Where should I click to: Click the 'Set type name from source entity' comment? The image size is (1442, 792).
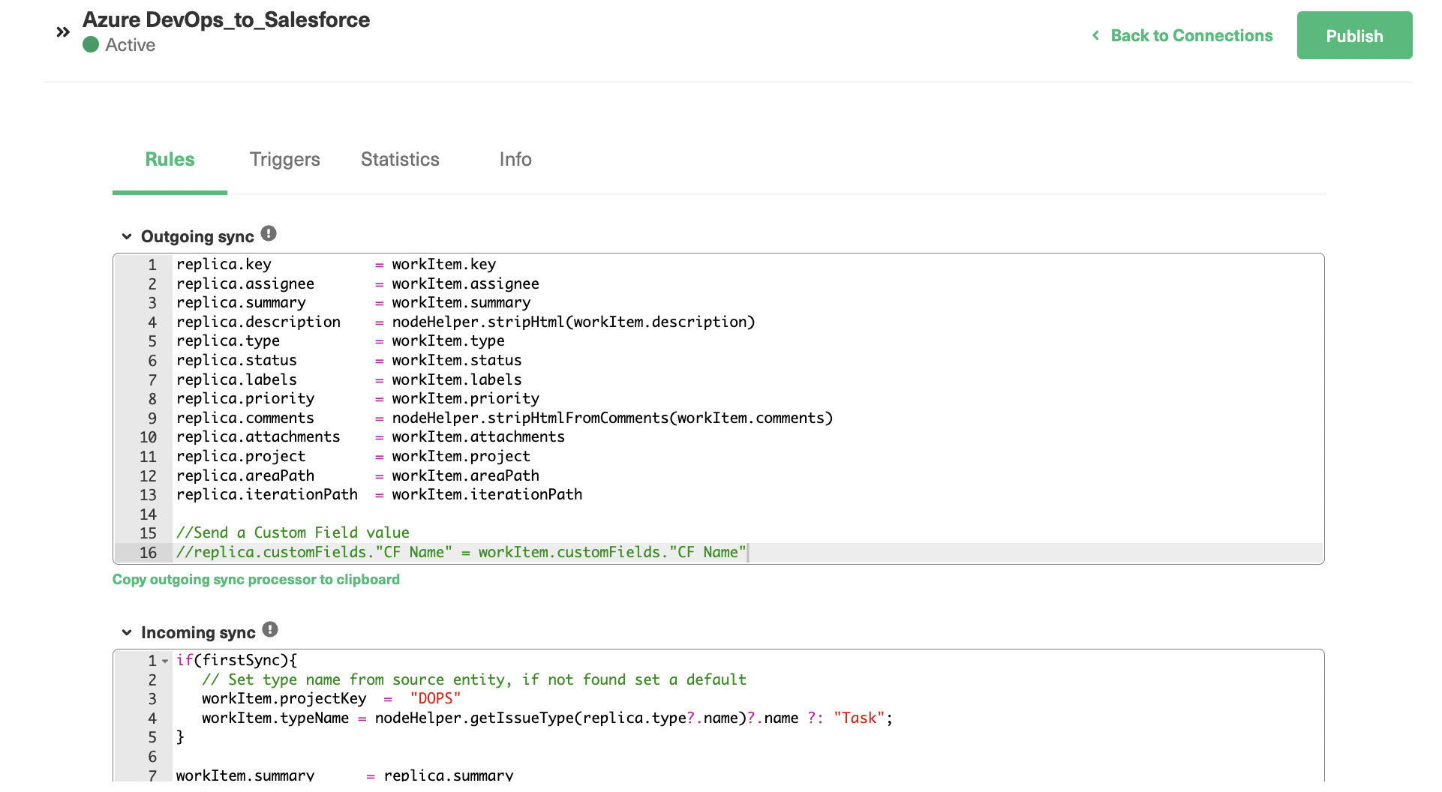pyautogui.click(x=474, y=680)
